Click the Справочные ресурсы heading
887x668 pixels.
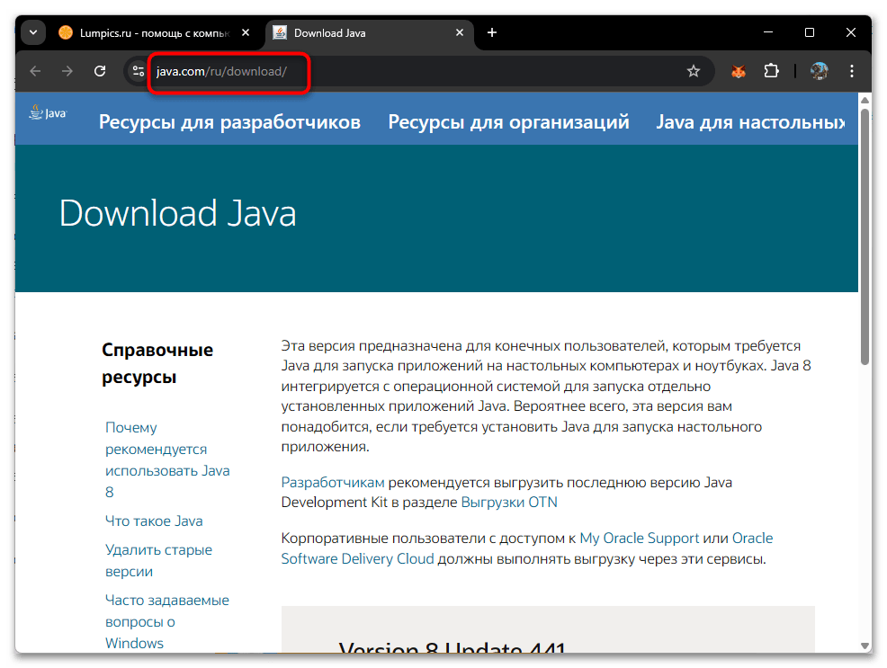click(x=157, y=363)
